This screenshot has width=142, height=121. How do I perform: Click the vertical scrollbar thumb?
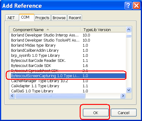tap(129, 36)
